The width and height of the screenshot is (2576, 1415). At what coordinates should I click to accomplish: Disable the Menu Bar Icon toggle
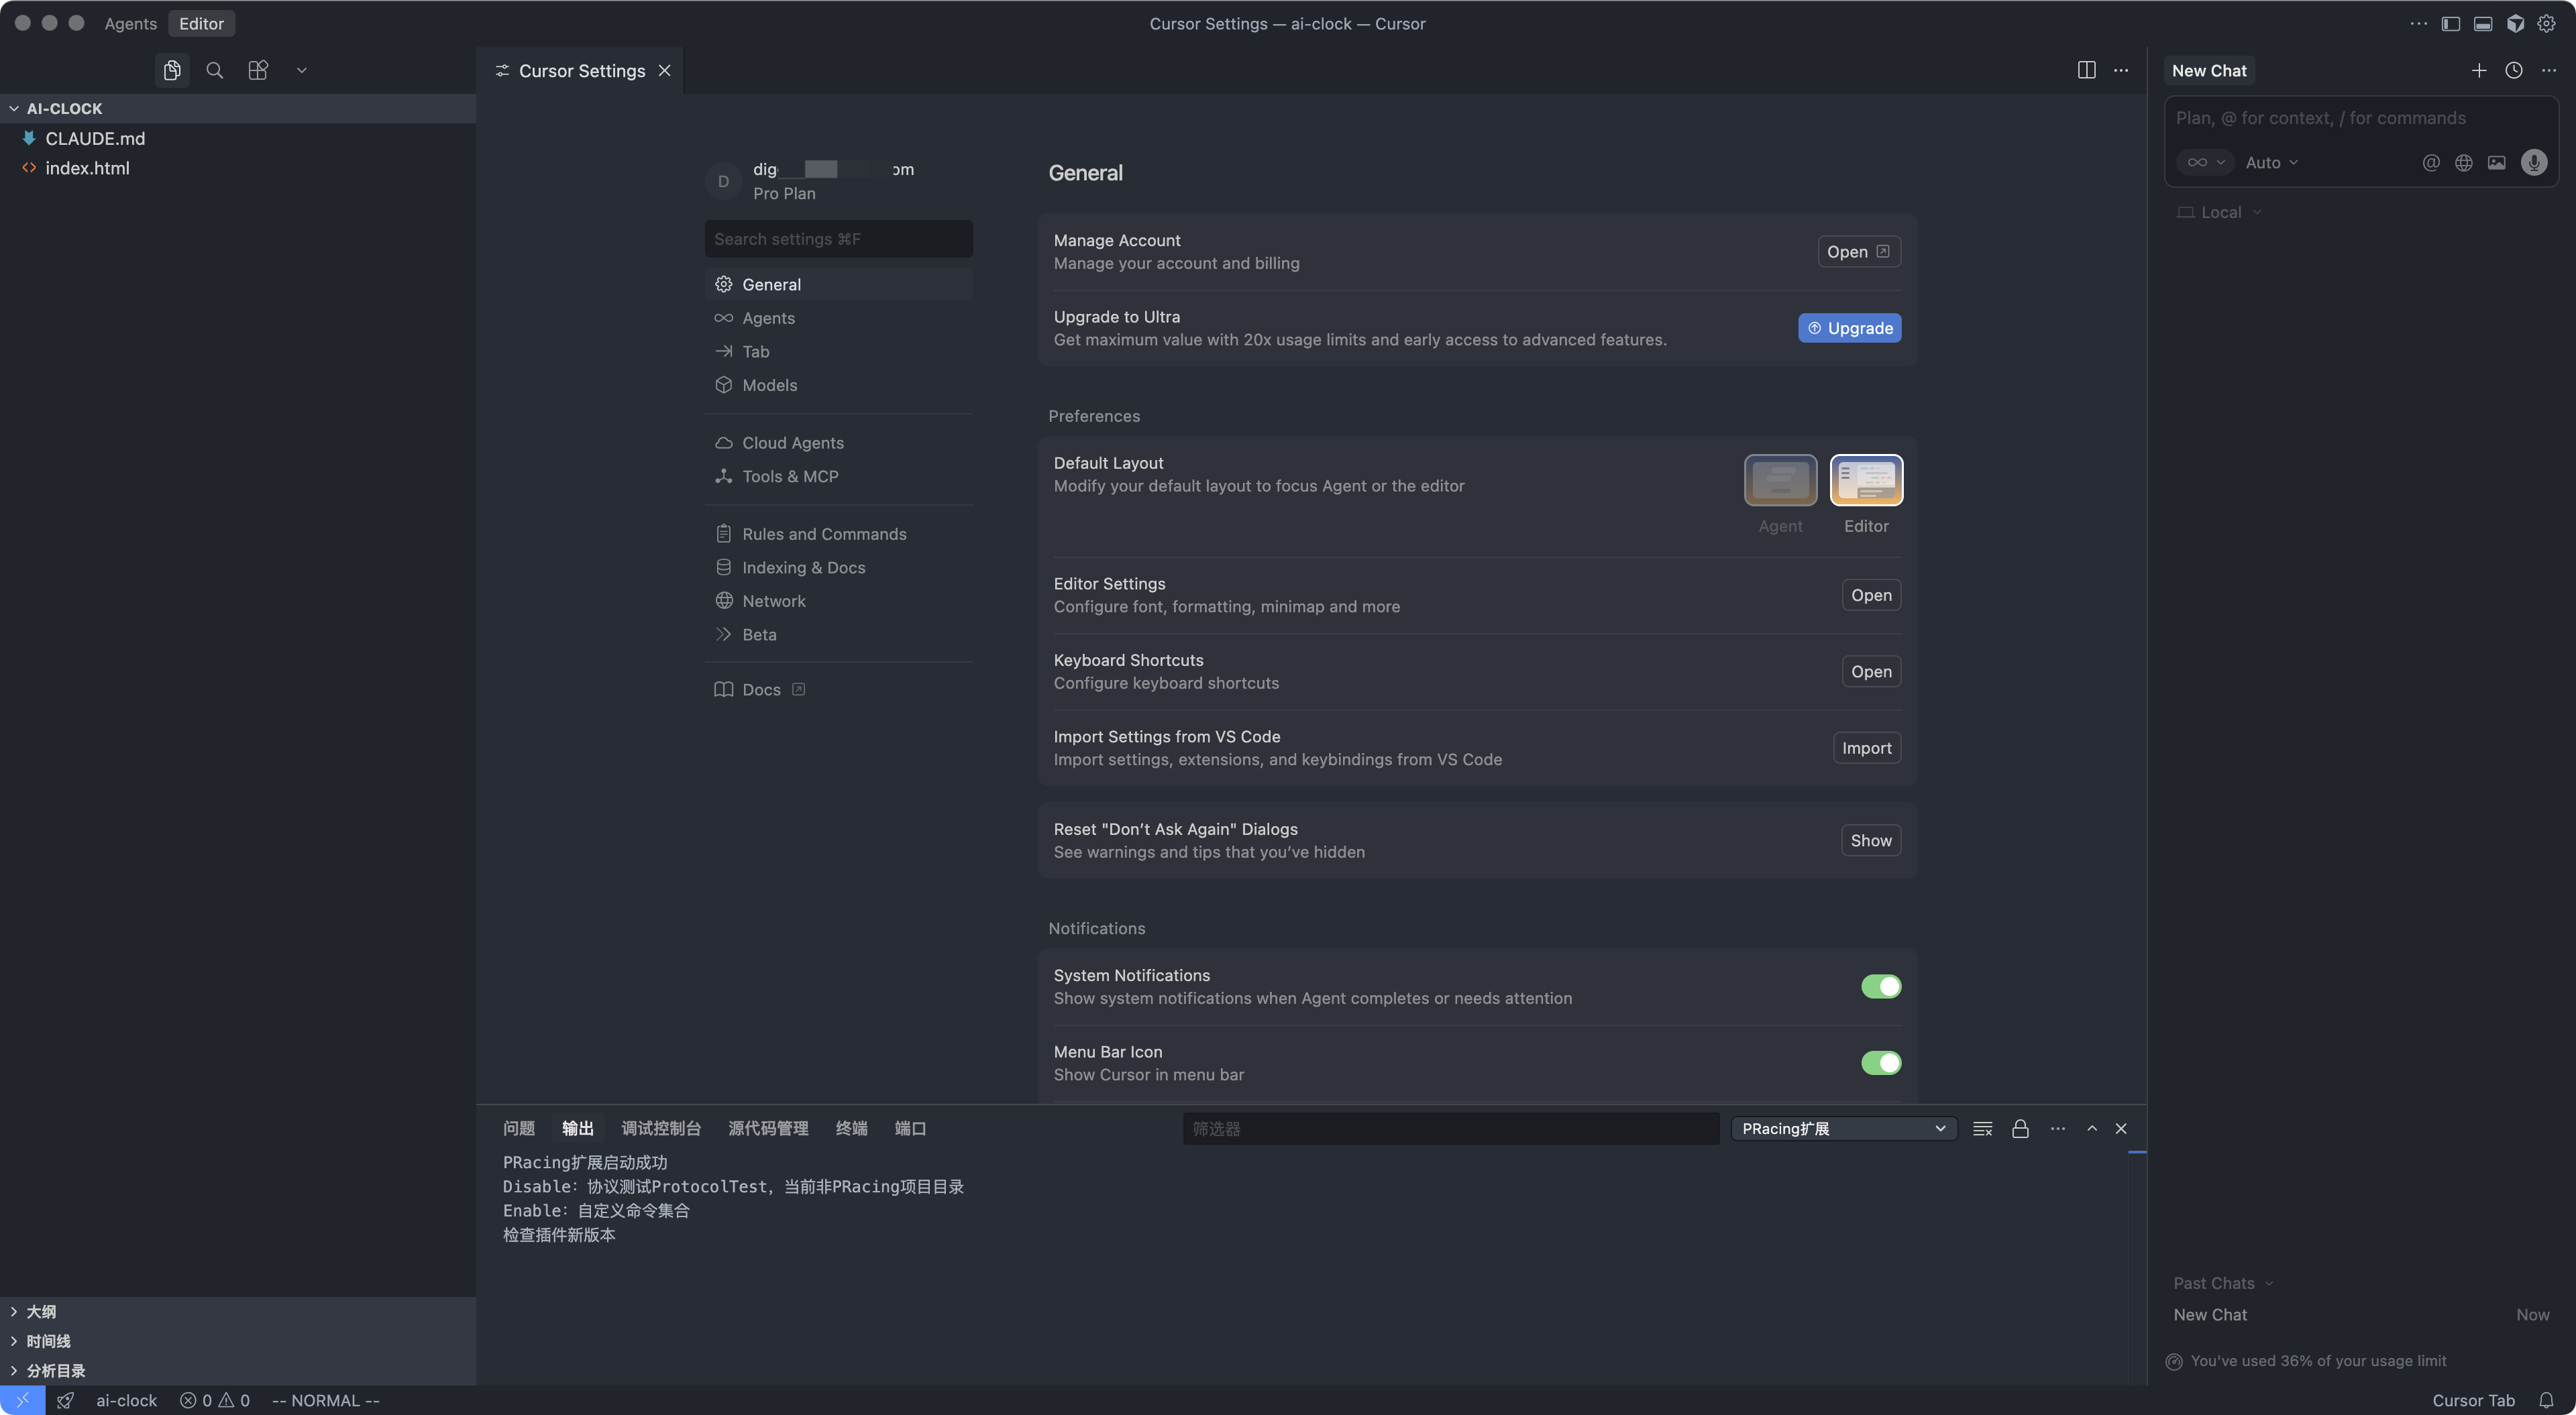(1880, 1062)
